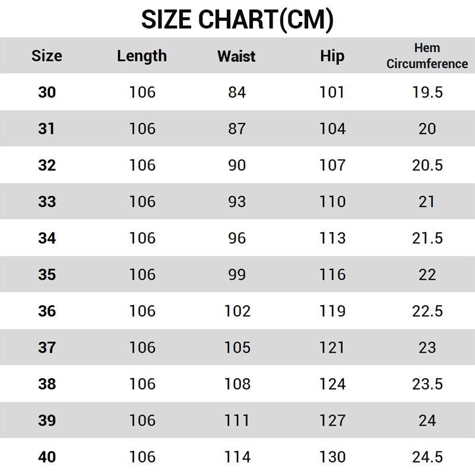This screenshot has height=475, width=475.
Task: Click hip value 104 in size 31 row
Action: [332, 129]
